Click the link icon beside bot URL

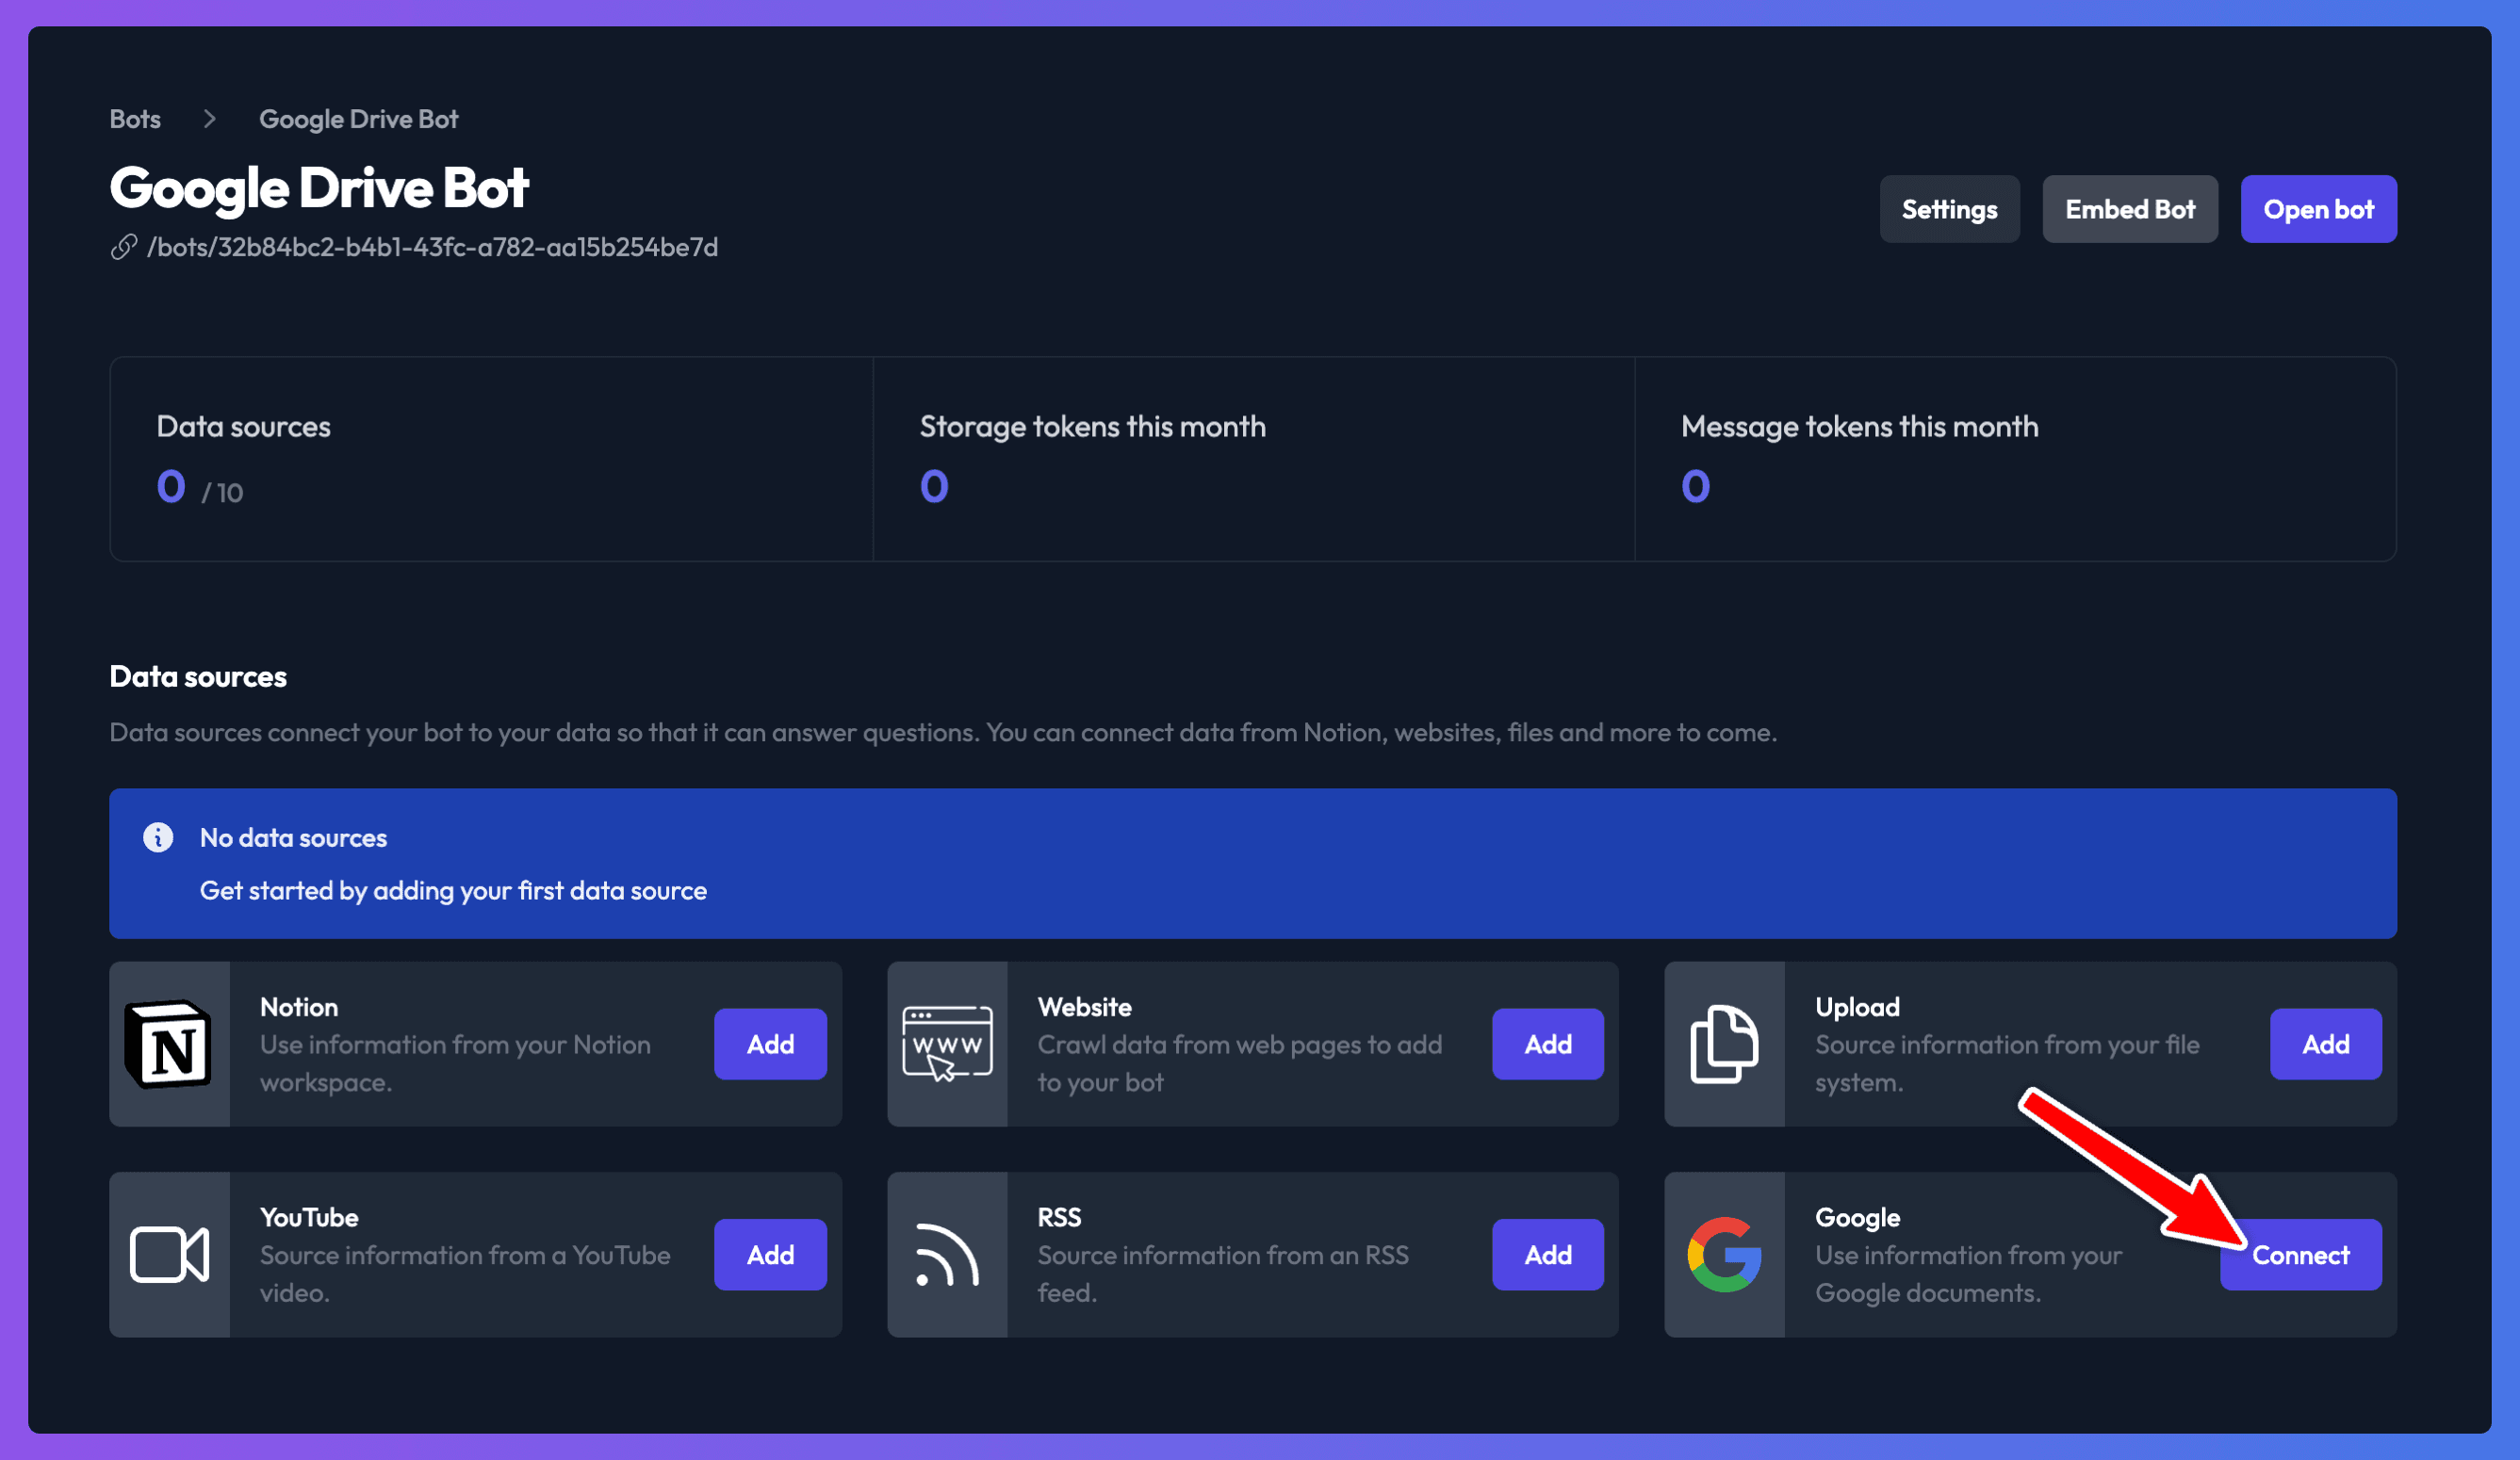[x=123, y=247]
